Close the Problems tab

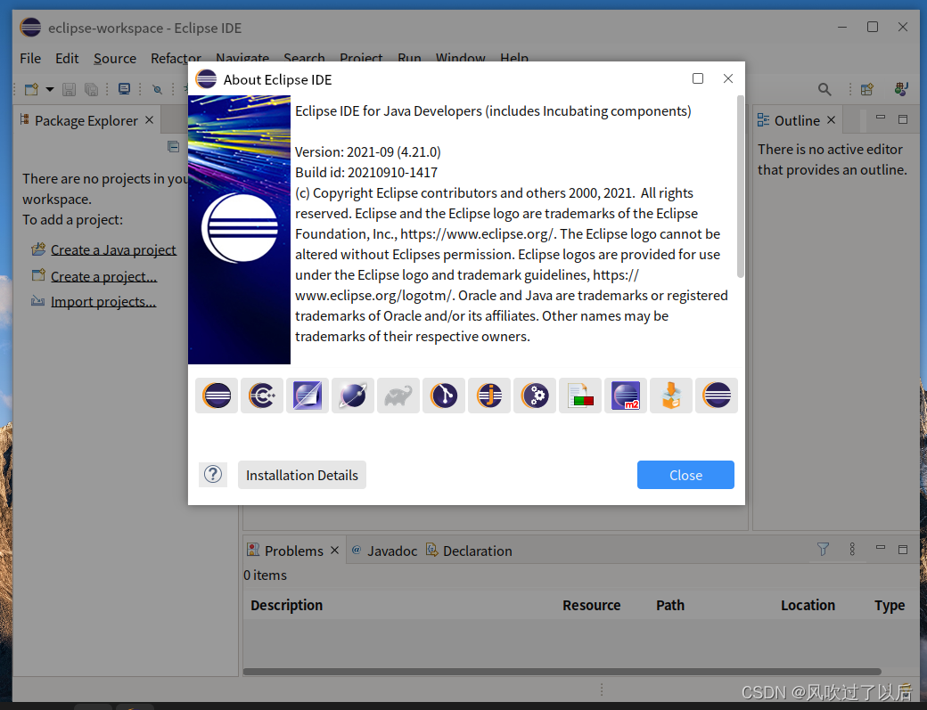click(334, 550)
